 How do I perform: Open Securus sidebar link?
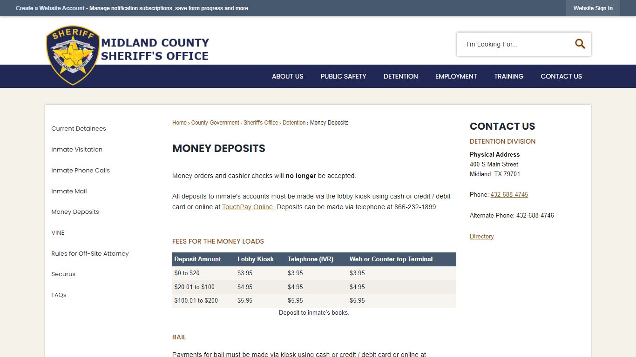(63, 274)
